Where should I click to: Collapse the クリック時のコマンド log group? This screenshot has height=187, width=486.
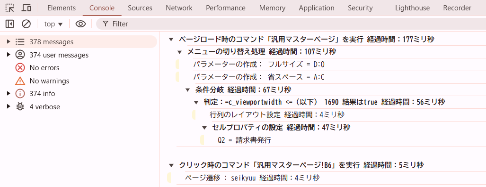coord(171,165)
